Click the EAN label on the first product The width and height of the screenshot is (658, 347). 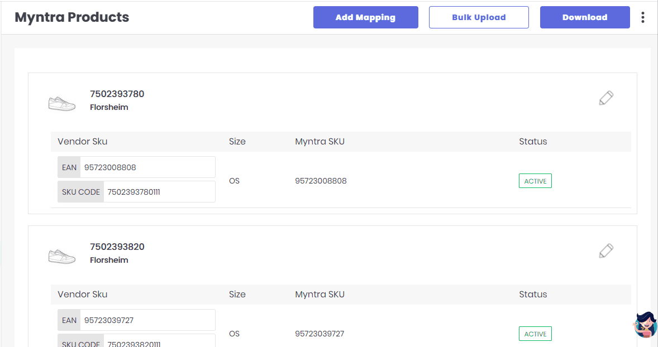click(69, 167)
